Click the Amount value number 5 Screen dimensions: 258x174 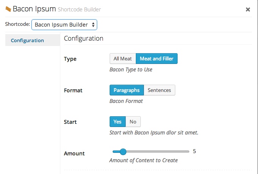195,151
